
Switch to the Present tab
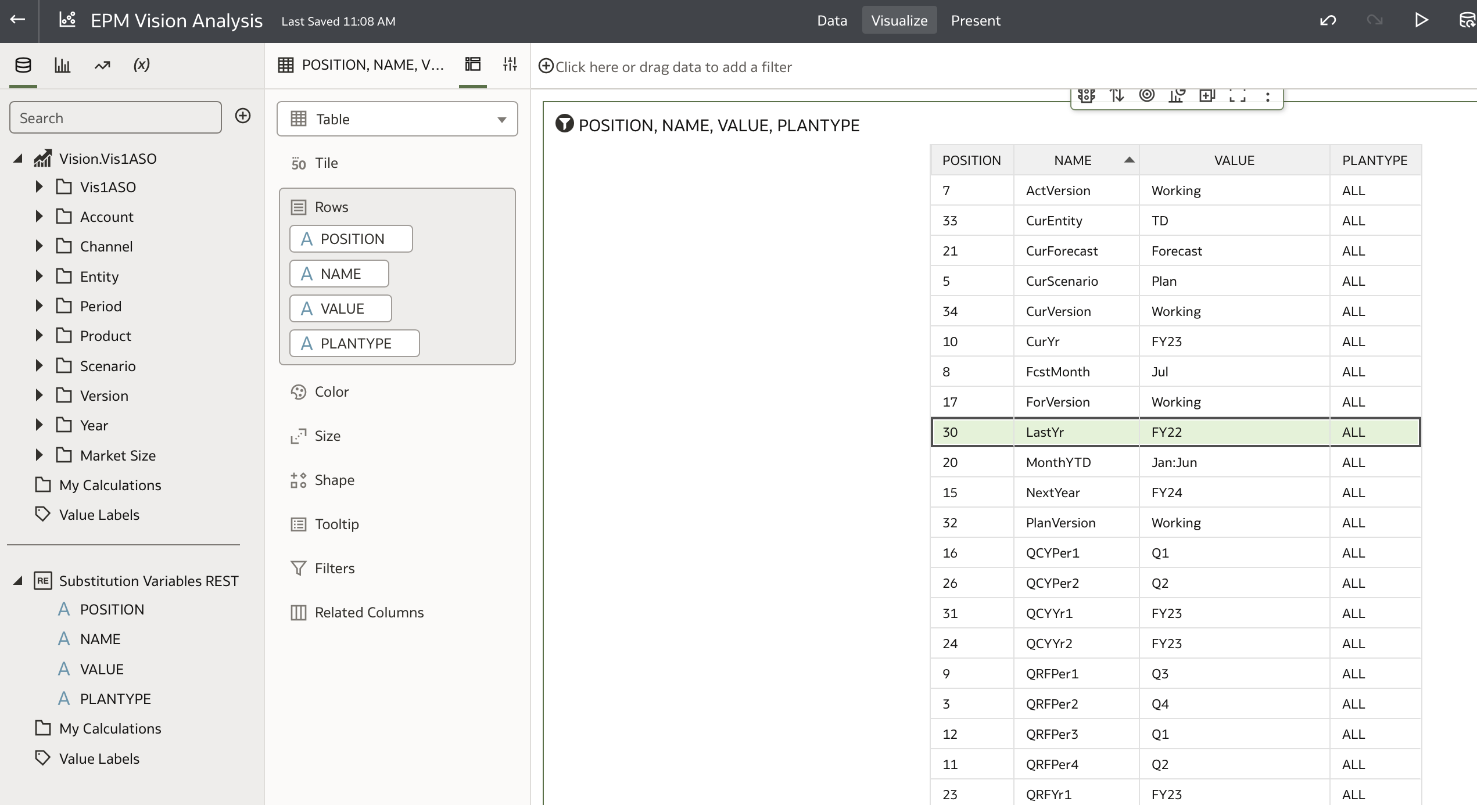976,20
